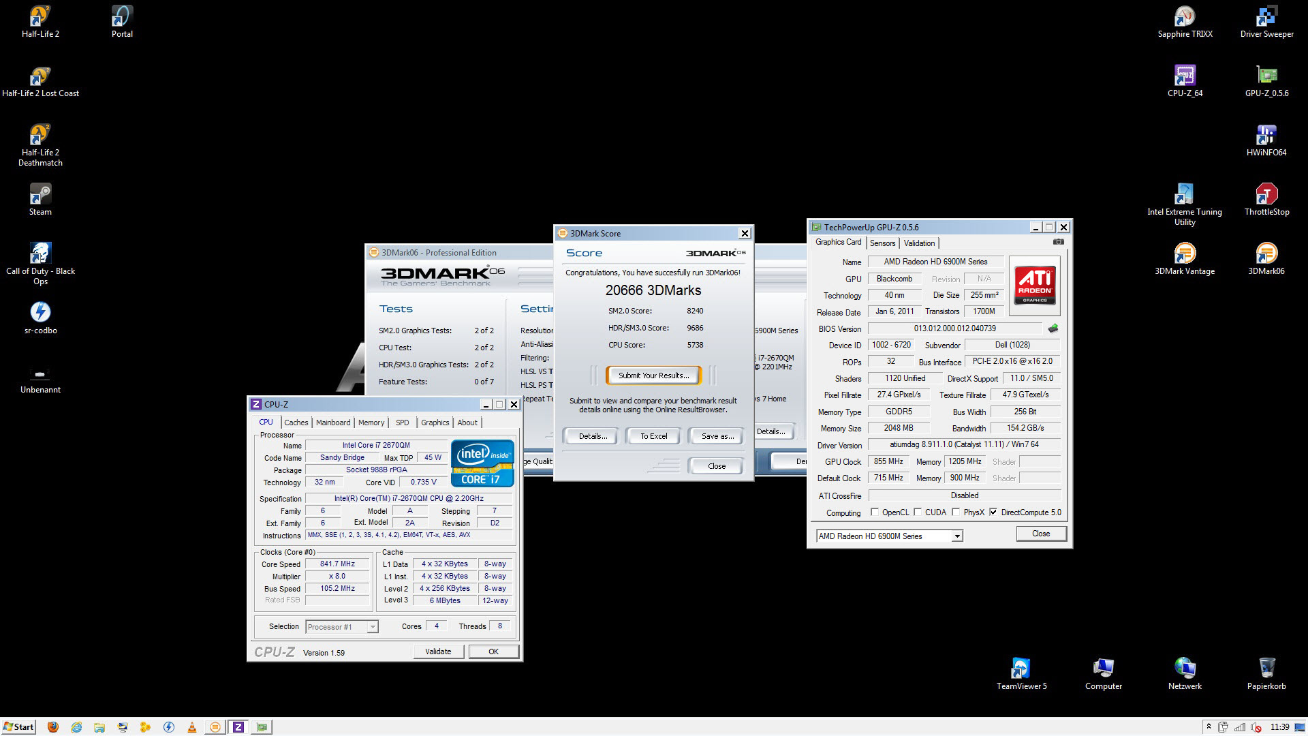Switch to the Sensors tab in GPU-Z
Screen dimensions: 1308x736
click(x=882, y=243)
